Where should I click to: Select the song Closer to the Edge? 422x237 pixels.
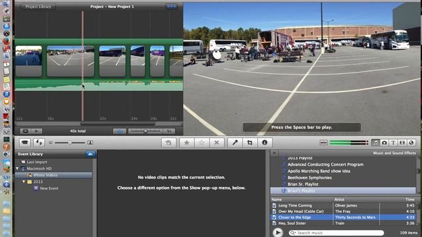pyautogui.click(x=295, y=217)
